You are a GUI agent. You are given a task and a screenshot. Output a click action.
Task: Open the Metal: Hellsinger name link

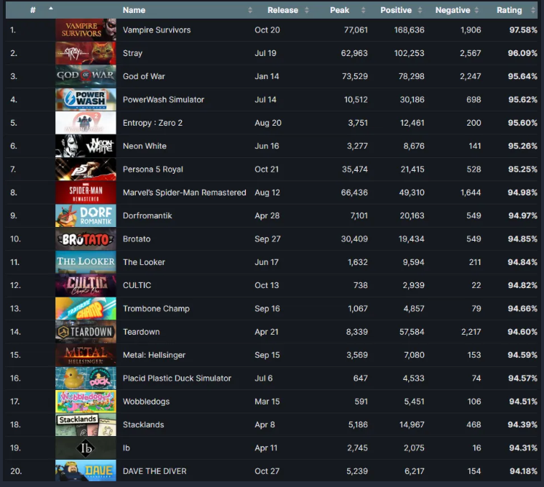click(x=154, y=355)
